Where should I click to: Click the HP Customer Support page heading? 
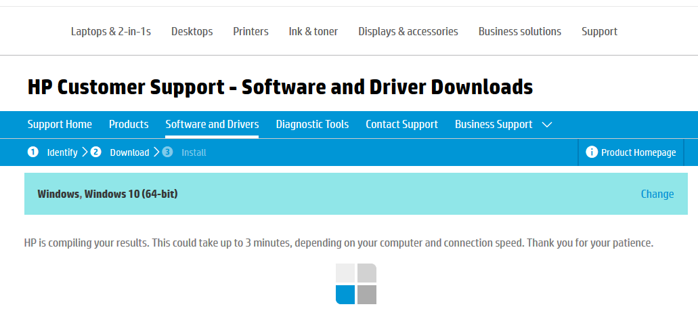pos(280,87)
